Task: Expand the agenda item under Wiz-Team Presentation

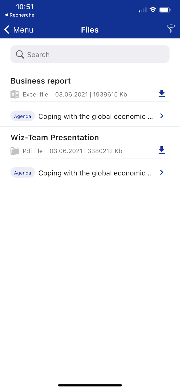Action: [x=162, y=172]
